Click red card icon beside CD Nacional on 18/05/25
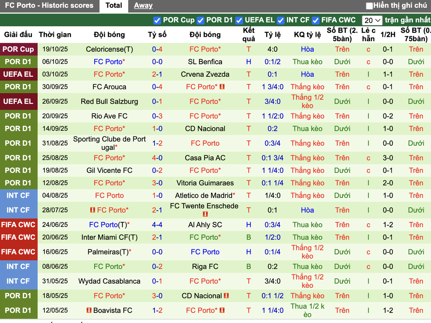This screenshot has height=323, width=431. [x=226, y=296]
